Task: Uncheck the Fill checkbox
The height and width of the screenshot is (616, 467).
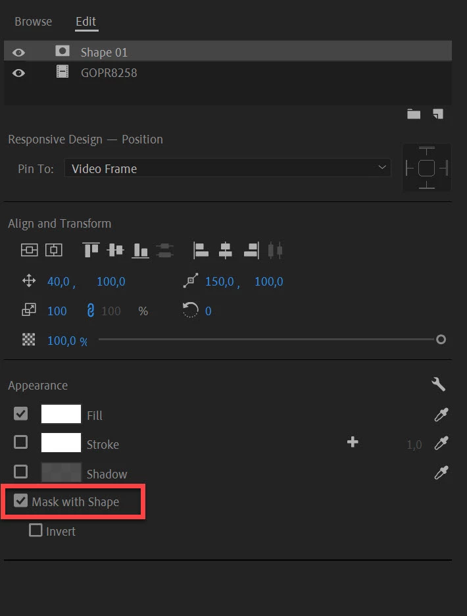Action: click(21, 414)
